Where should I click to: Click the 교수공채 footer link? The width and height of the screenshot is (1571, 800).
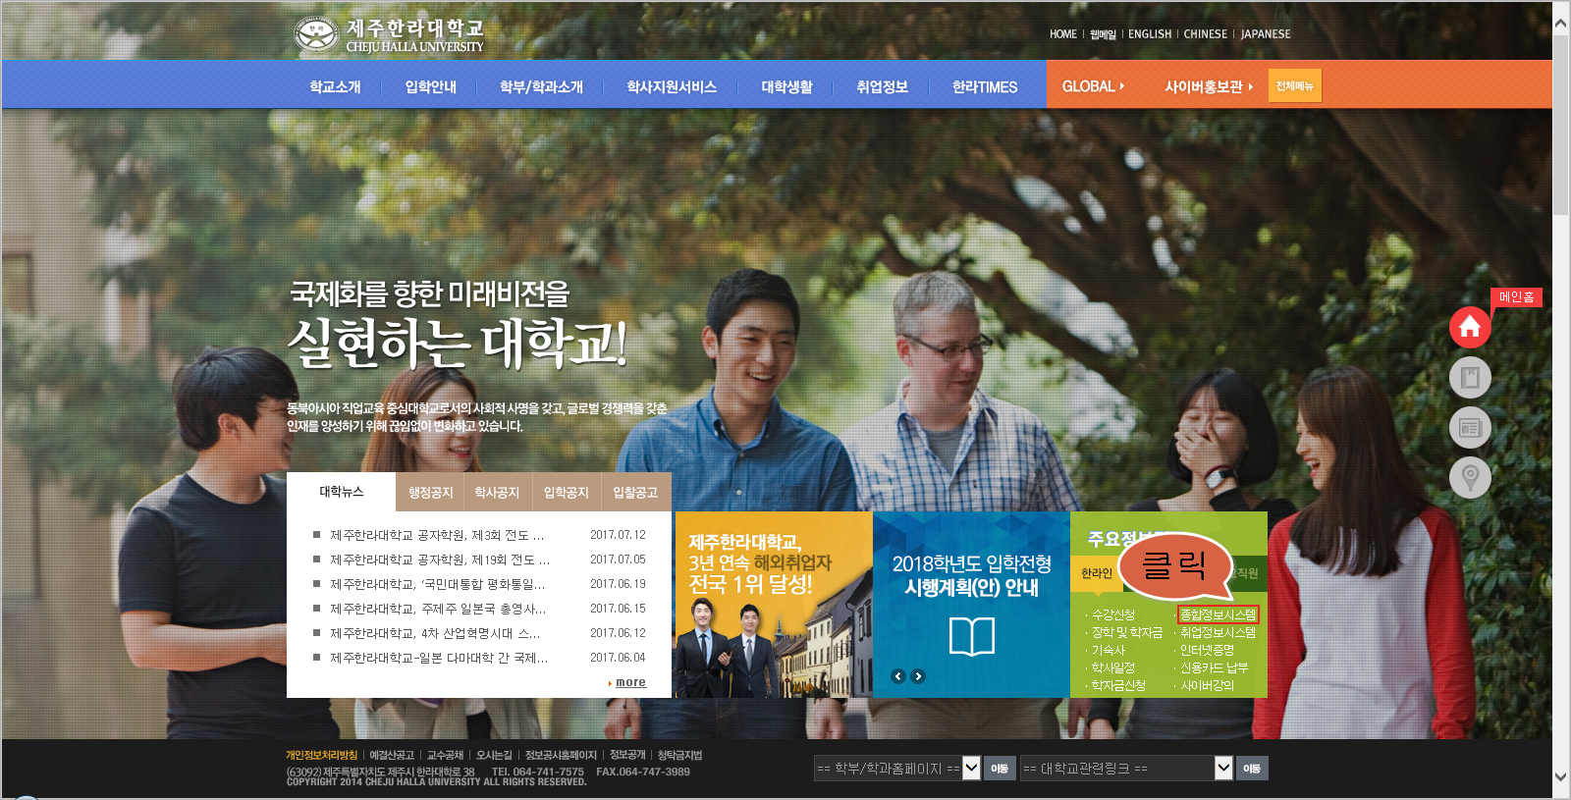point(445,755)
